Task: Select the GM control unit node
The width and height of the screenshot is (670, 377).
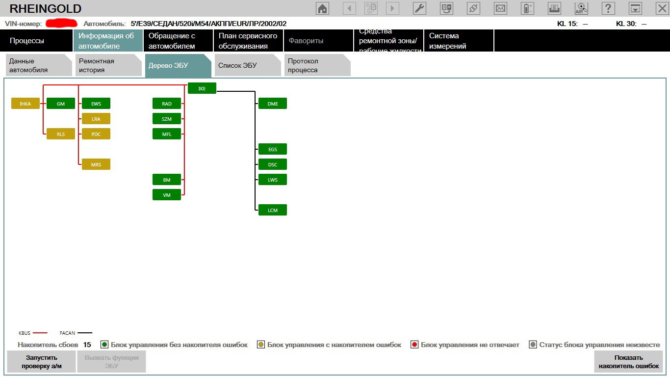Action: click(61, 104)
